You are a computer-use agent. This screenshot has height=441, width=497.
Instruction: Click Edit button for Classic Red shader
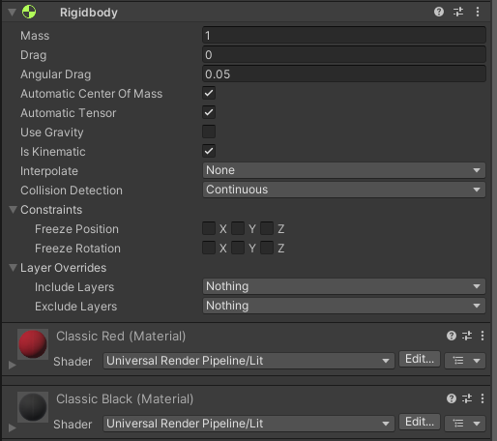[x=420, y=359]
